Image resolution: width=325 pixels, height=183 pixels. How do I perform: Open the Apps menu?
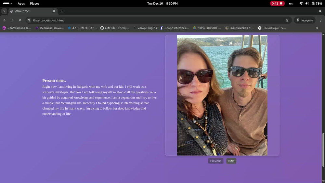(x=21, y=3)
